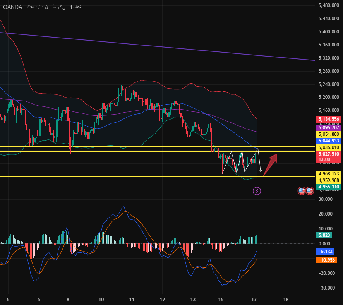Image resolution: width=343 pixels, height=305 pixels.
Task: Select the red upward arrow drawing
Action: point(271,164)
